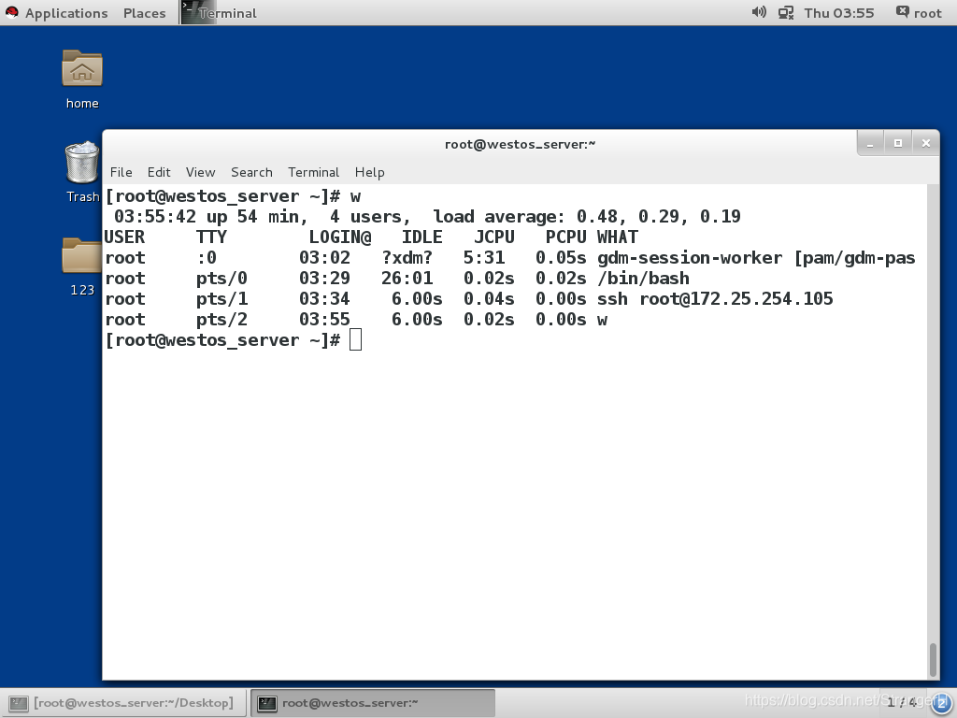Switch to root@westos_server:~/Desktop taskbar window
Screen dimensions: 957x718
(123, 703)
